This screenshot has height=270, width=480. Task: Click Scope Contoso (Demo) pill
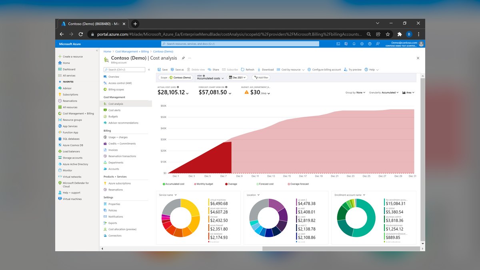pyautogui.click(x=176, y=78)
